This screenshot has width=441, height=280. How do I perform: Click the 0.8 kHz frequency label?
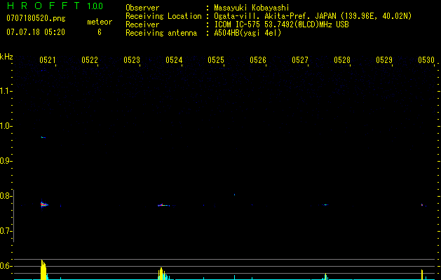(6, 196)
